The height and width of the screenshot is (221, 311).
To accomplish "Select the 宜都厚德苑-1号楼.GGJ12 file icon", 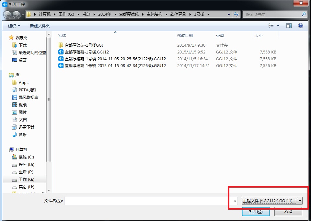I will point(61,52).
